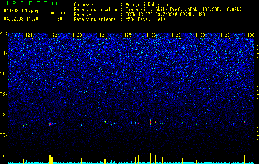Image resolution: width=259 pixels, height=164 pixels.
Task: Click the meteor label
Action: [x=58, y=13]
